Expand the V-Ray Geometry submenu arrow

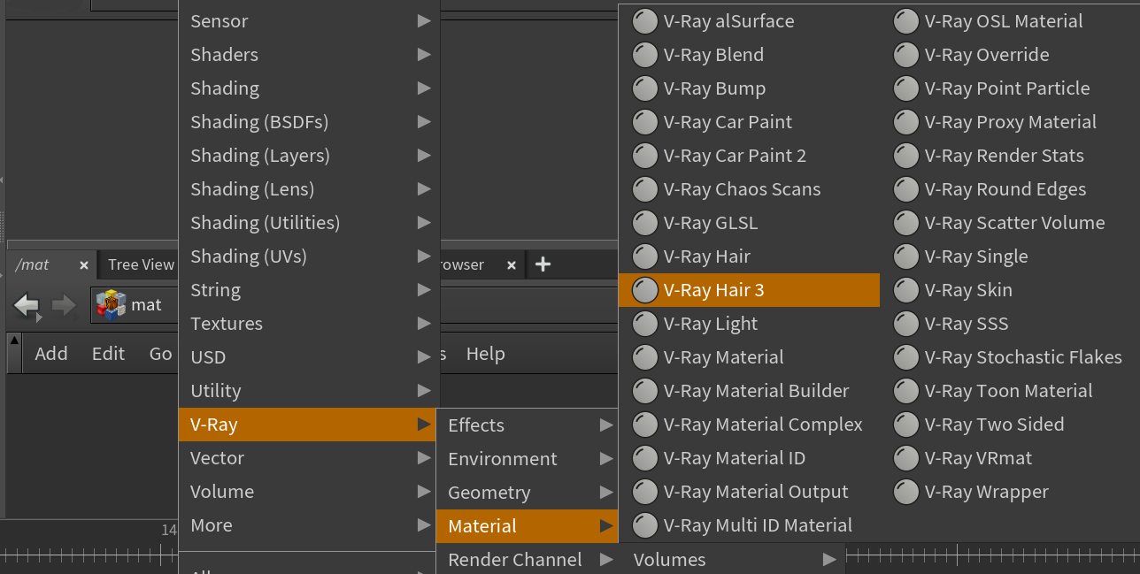click(x=606, y=493)
